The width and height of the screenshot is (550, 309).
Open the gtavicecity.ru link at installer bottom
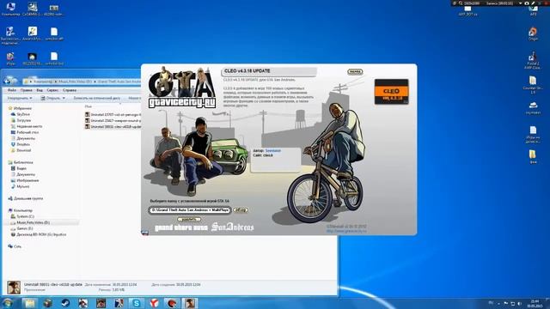(x=346, y=231)
